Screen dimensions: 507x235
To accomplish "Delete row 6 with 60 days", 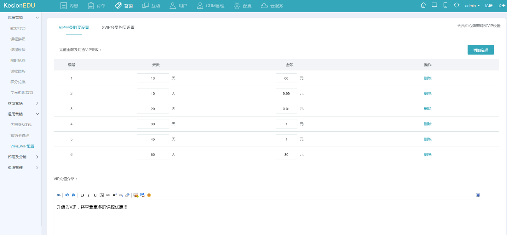I will click(x=428, y=154).
